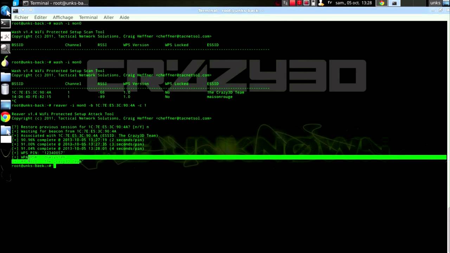Click the show desktop icon at panel corner
This screenshot has height=253, width=450.
446,3
